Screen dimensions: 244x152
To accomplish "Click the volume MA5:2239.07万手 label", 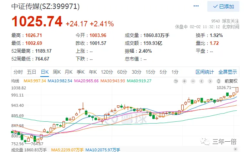I will (x=67, y=150).
